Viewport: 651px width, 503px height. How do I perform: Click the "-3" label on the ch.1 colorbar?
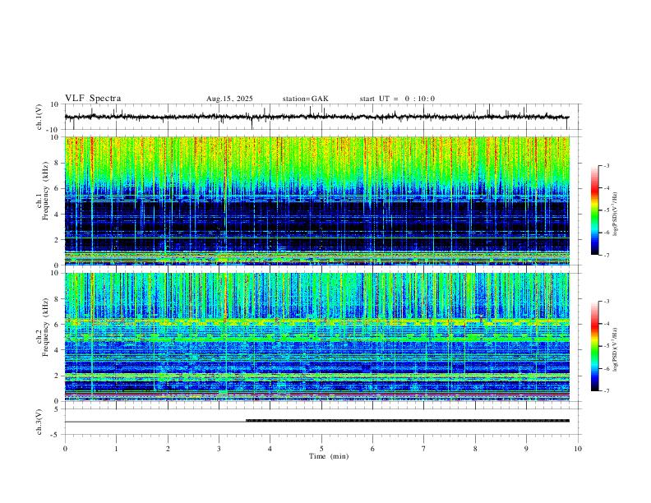(606, 165)
